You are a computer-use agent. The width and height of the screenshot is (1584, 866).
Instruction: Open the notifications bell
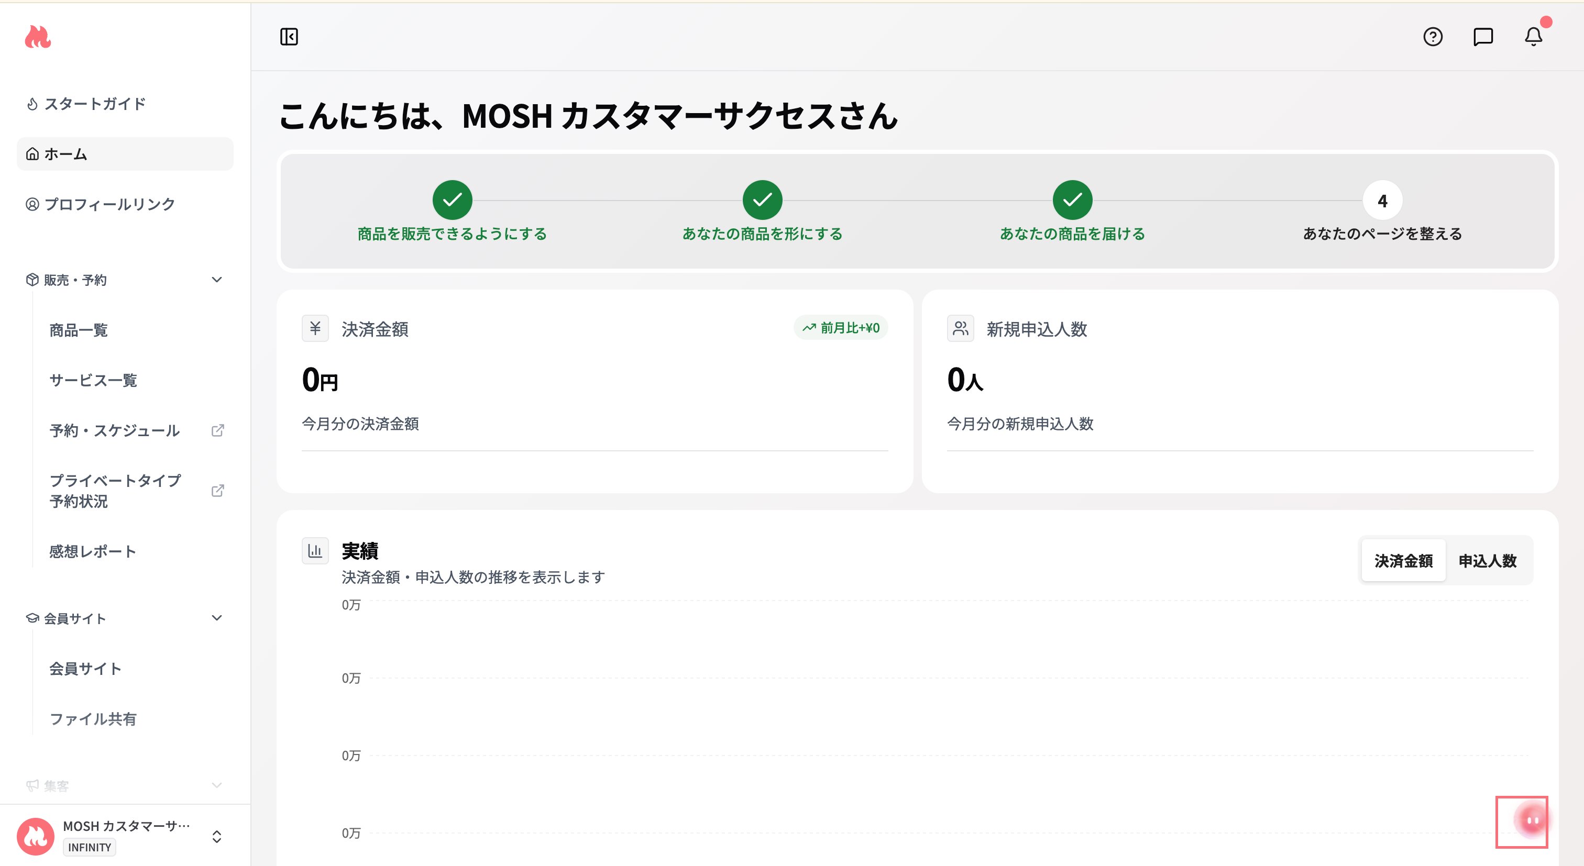click(x=1534, y=37)
